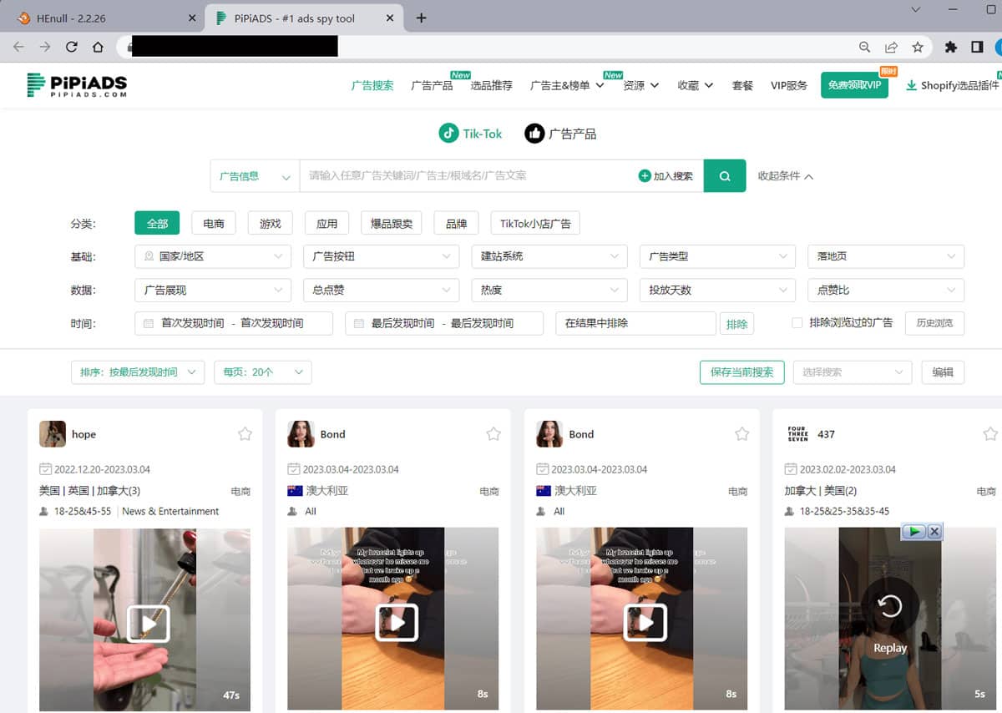Click the 保存当前搜索 button
Image resolution: width=1002 pixels, height=713 pixels.
741,372
